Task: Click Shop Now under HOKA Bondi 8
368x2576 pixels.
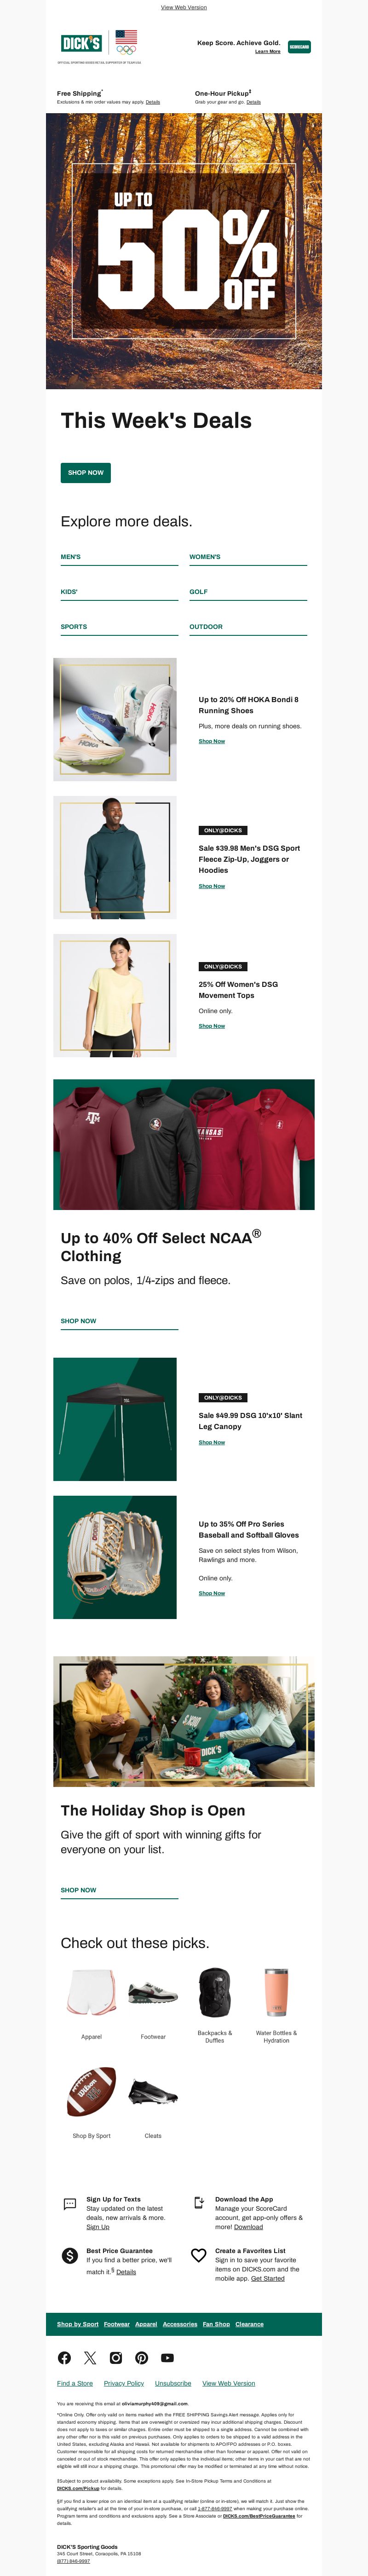Action: pyautogui.click(x=212, y=741)
